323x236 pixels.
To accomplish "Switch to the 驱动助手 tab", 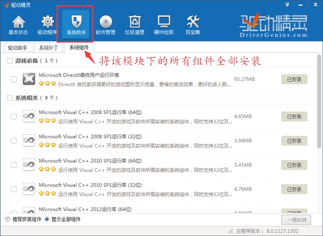I will click(x=18, y=47).
